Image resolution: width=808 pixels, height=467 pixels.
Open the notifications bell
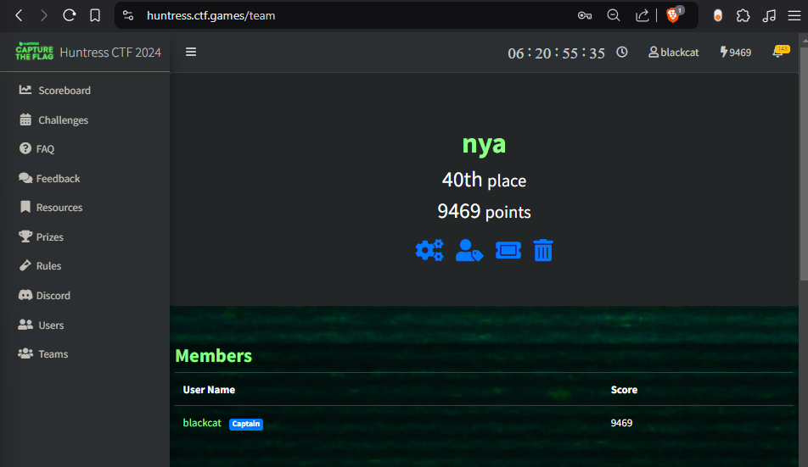(780, 52)
